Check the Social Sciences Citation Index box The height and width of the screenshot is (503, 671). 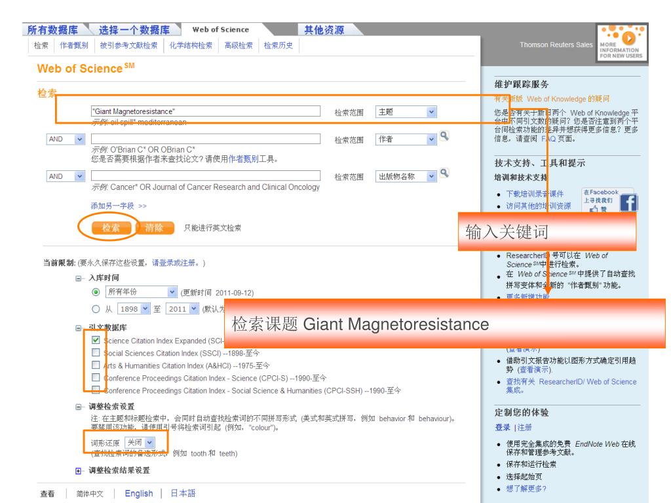click(97, 353)
